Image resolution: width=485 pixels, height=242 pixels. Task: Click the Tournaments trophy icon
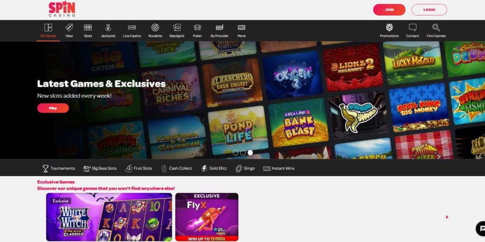tap(46, 168)
